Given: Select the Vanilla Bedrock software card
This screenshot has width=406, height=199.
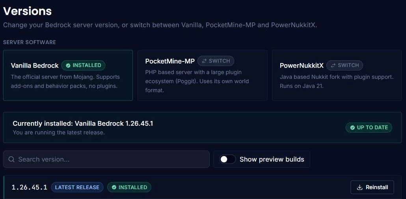Looking at the screenshot, I should (68, 75).
